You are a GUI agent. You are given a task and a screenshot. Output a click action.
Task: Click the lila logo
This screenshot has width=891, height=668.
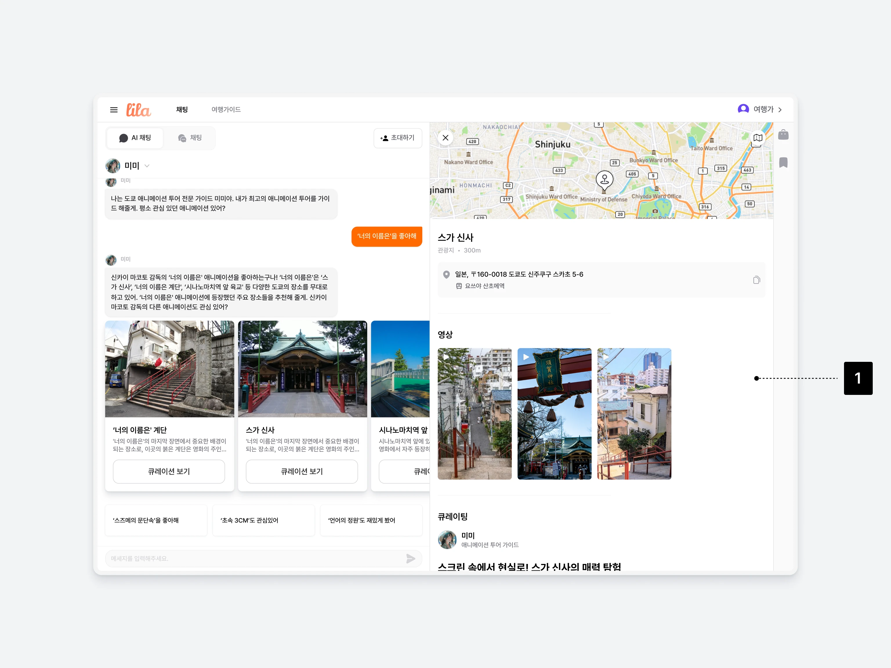(138, 110)
